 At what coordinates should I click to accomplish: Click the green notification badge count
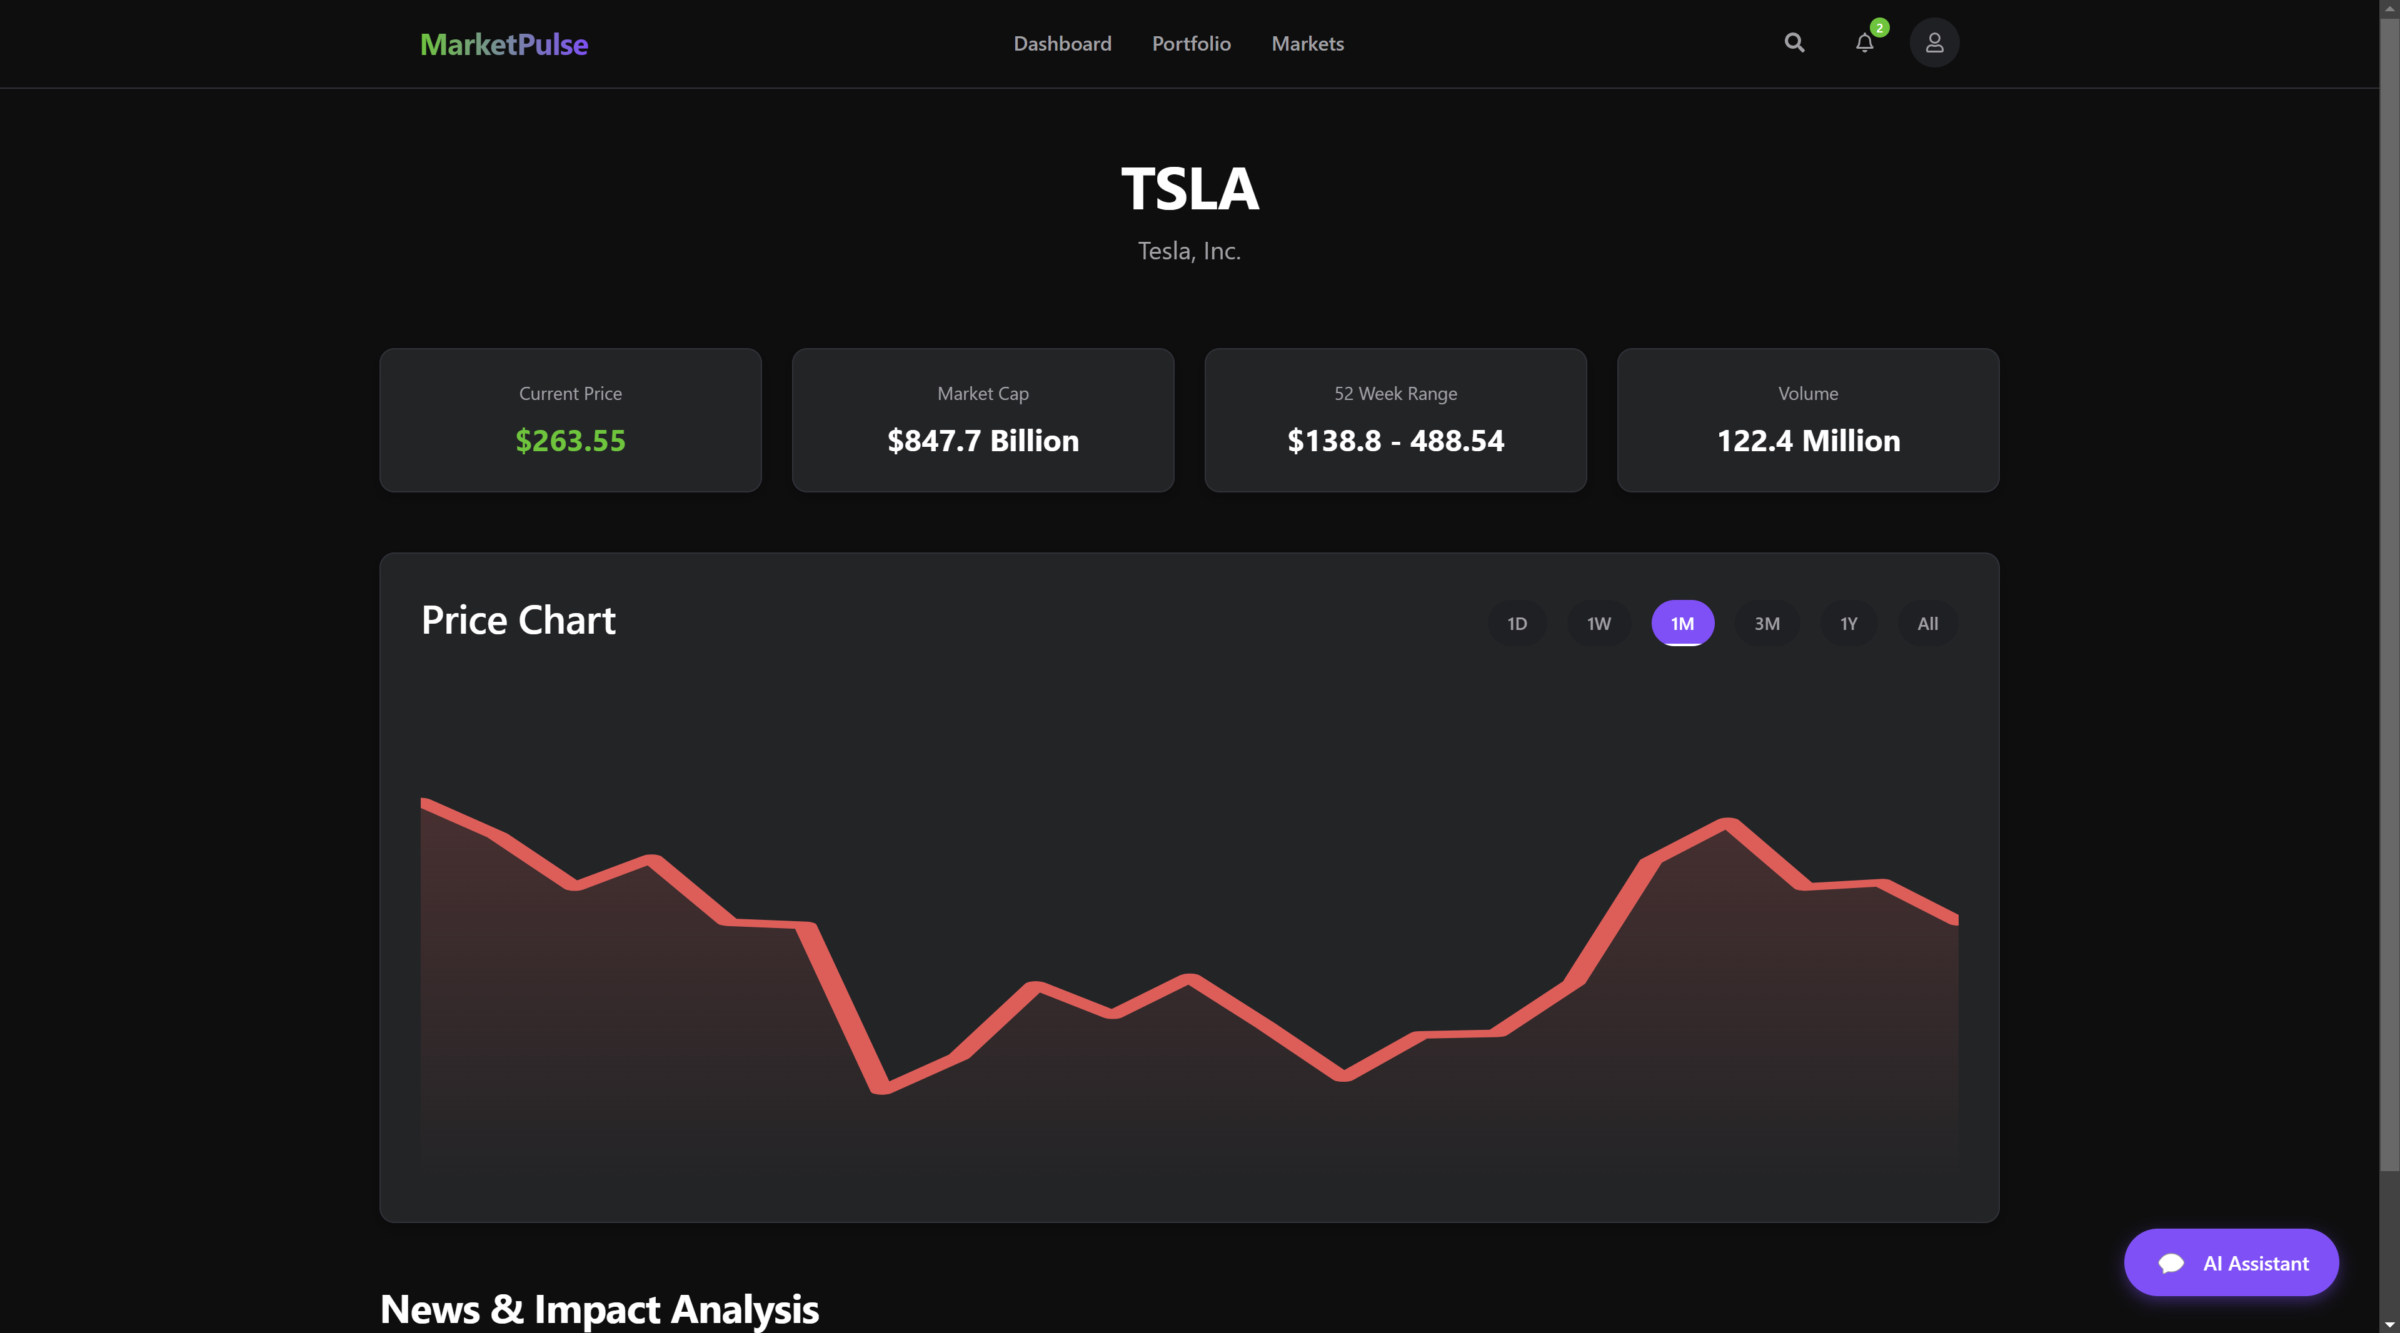1879,28
